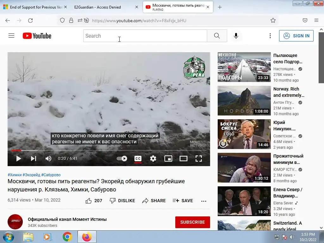Toggle closed captions CC button

tap(138, 159)
